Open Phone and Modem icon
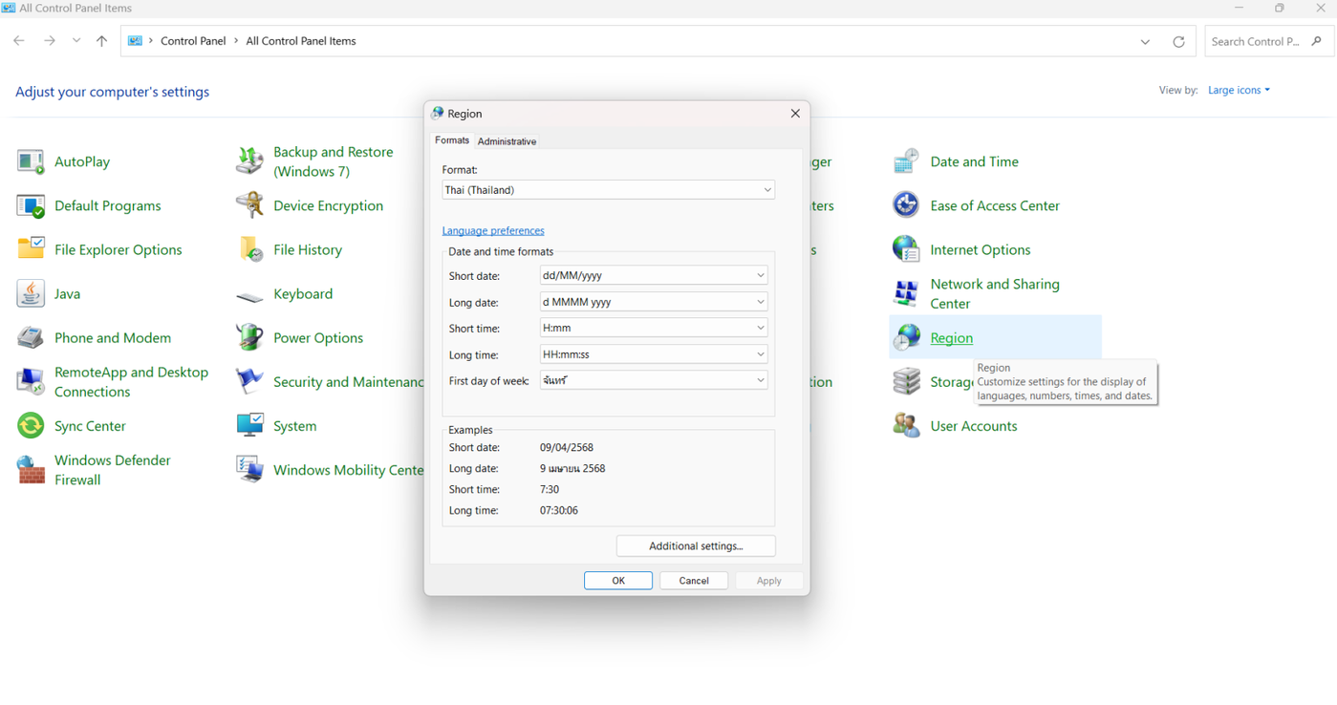 coord(31,337)
